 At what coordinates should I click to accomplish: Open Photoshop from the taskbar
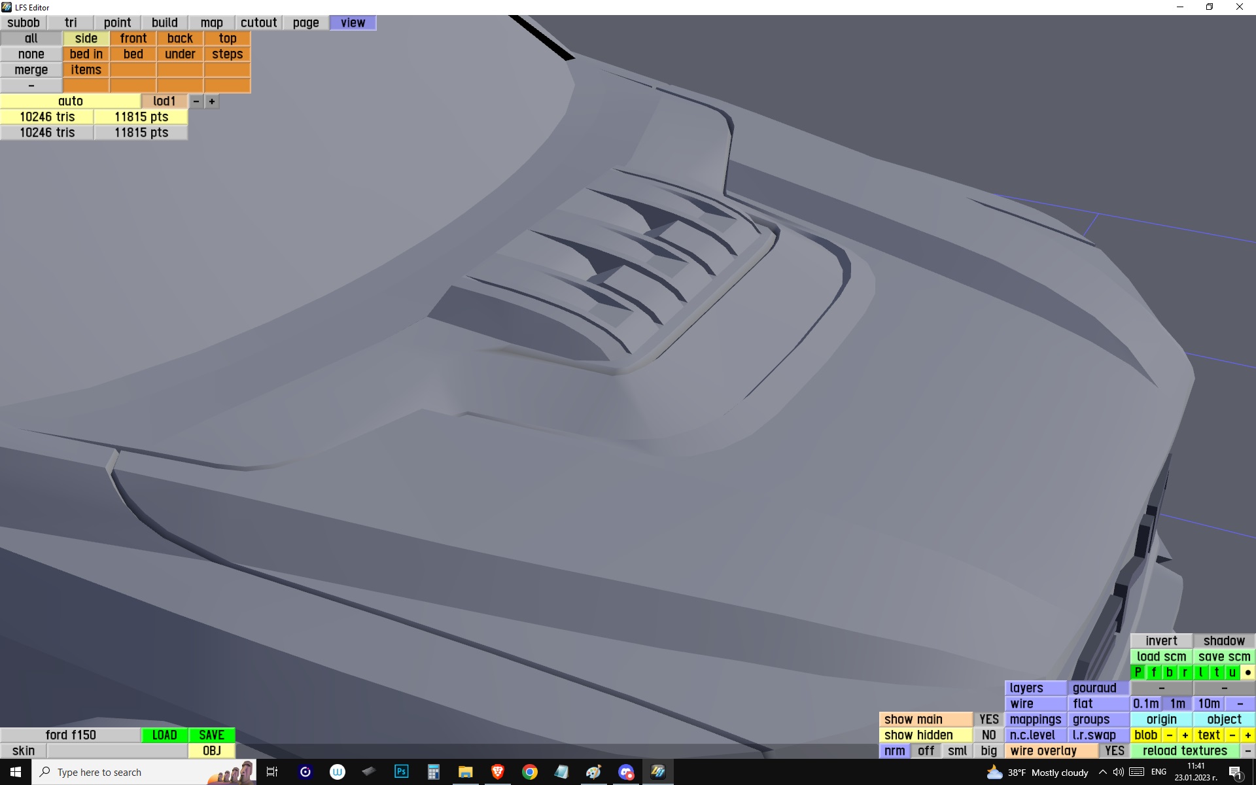click(401, 772)
